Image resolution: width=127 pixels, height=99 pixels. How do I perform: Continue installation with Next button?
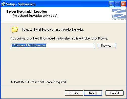[x=93, y=93]
